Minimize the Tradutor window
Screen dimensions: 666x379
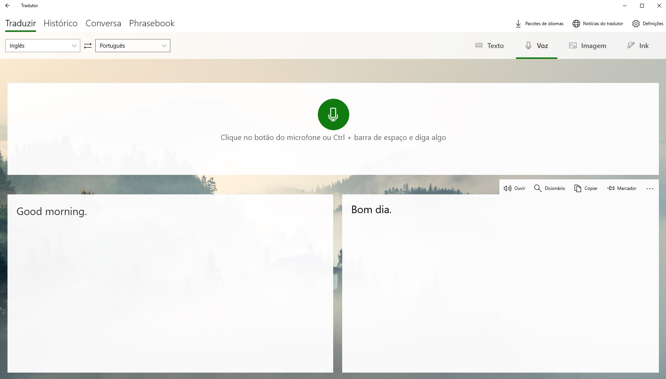click(x=625, y=6)
